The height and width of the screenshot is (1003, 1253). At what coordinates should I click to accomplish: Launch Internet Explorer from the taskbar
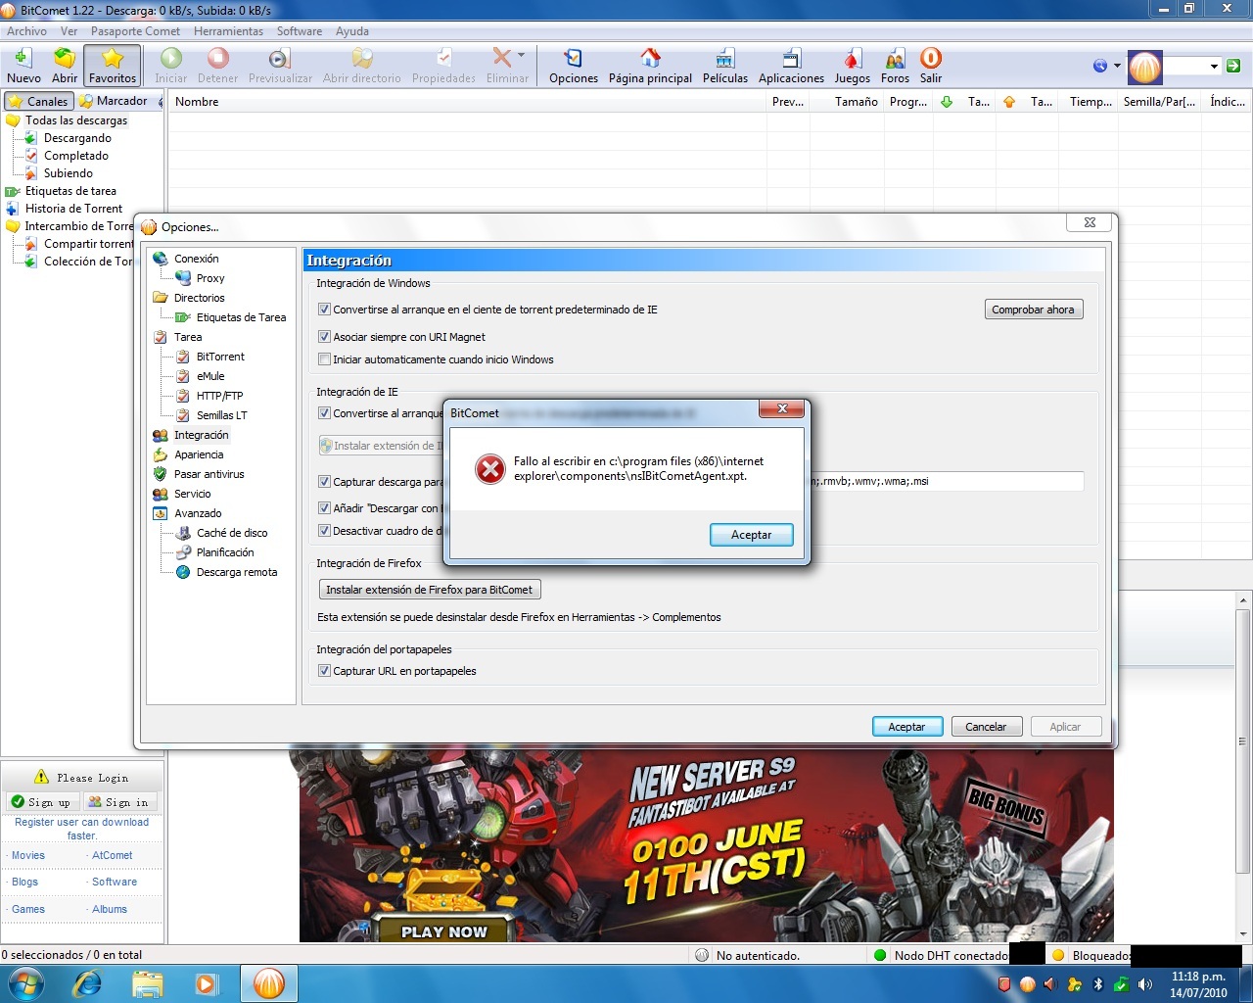(x=87, y=983)
